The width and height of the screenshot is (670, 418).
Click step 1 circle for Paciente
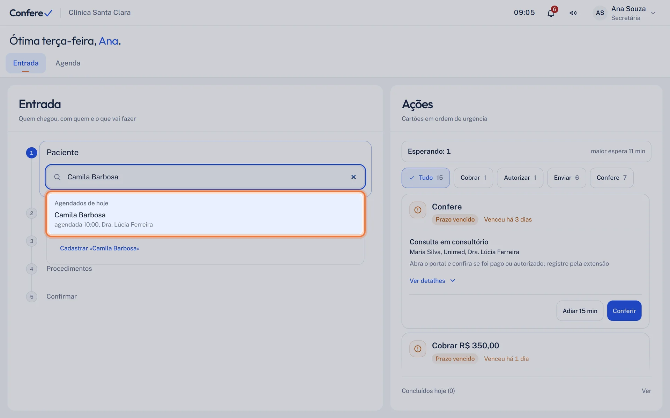[x=31, y=153]
